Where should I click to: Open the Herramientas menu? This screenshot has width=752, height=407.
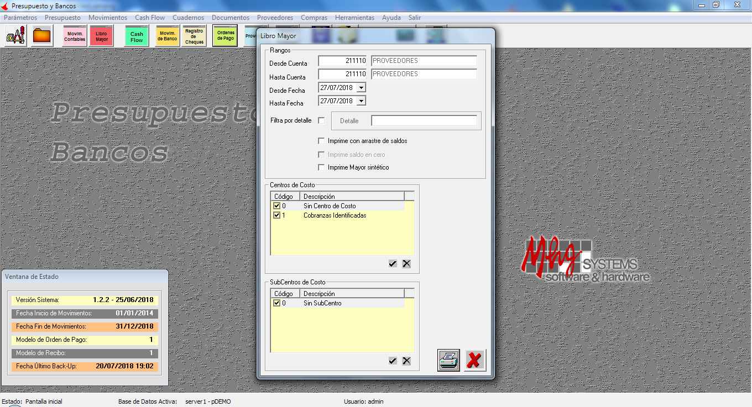354,18
